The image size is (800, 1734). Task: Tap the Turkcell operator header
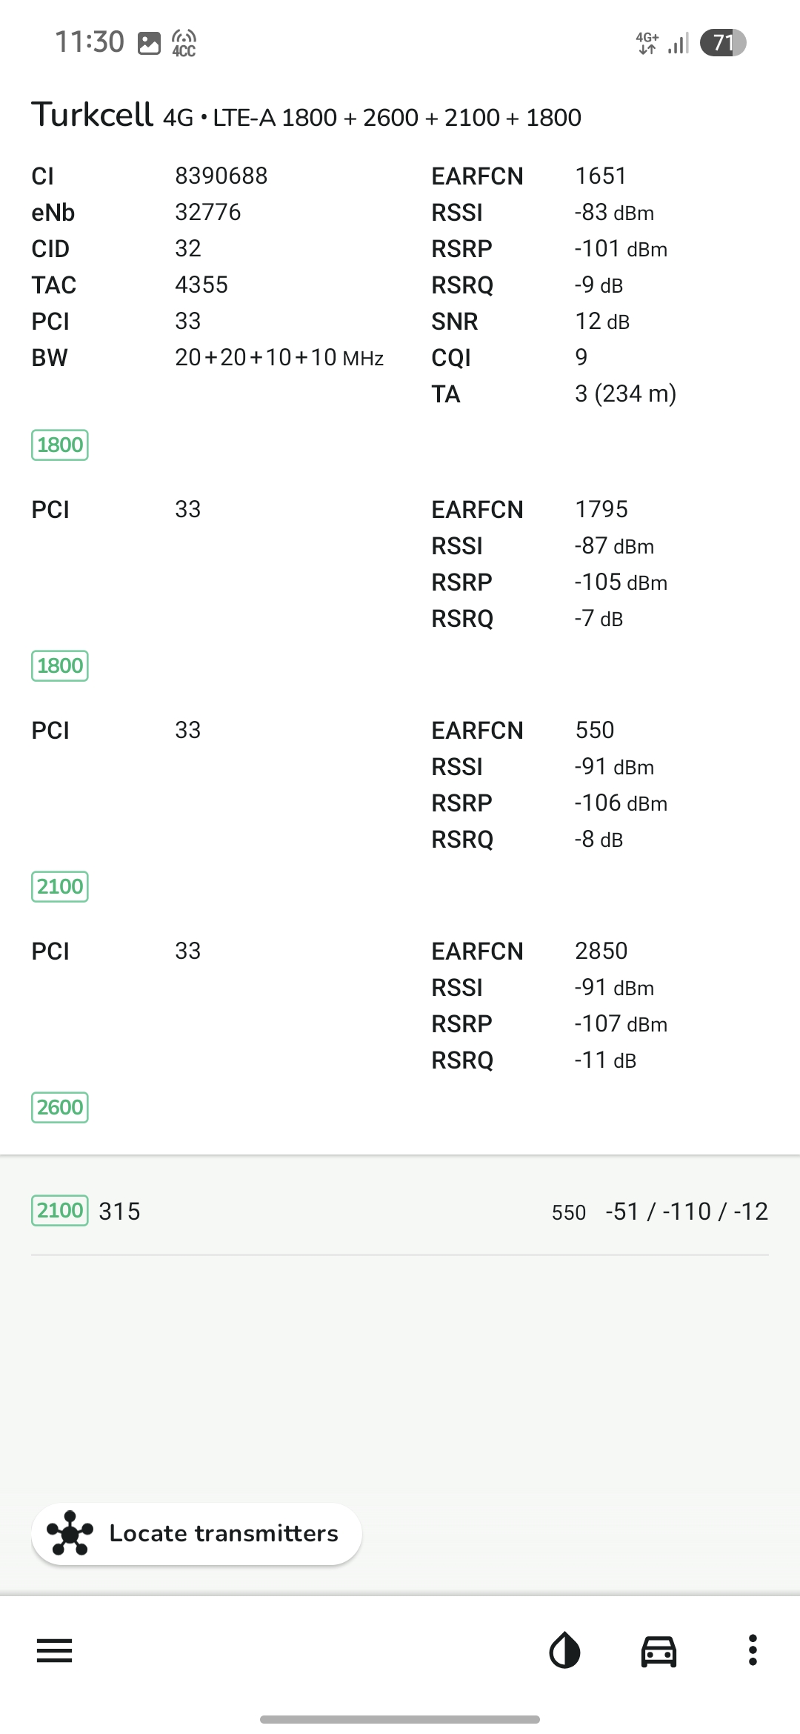coord(92,115)
